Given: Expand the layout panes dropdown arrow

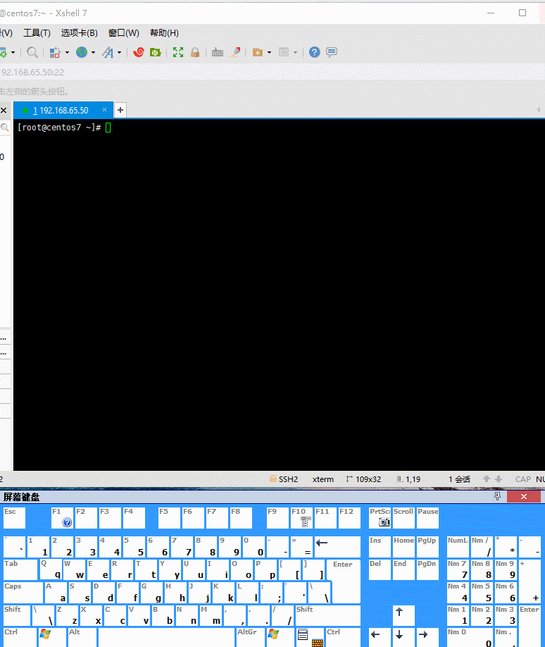Looking at the screenshot, I should coord(295,52).
